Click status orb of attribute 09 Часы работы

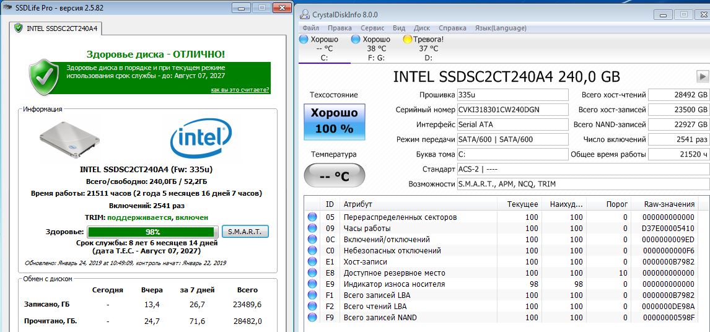click(x=312, y=229)
